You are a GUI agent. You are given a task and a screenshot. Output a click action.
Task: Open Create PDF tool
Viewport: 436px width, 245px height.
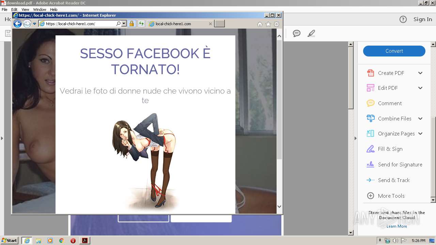[391, 73]
